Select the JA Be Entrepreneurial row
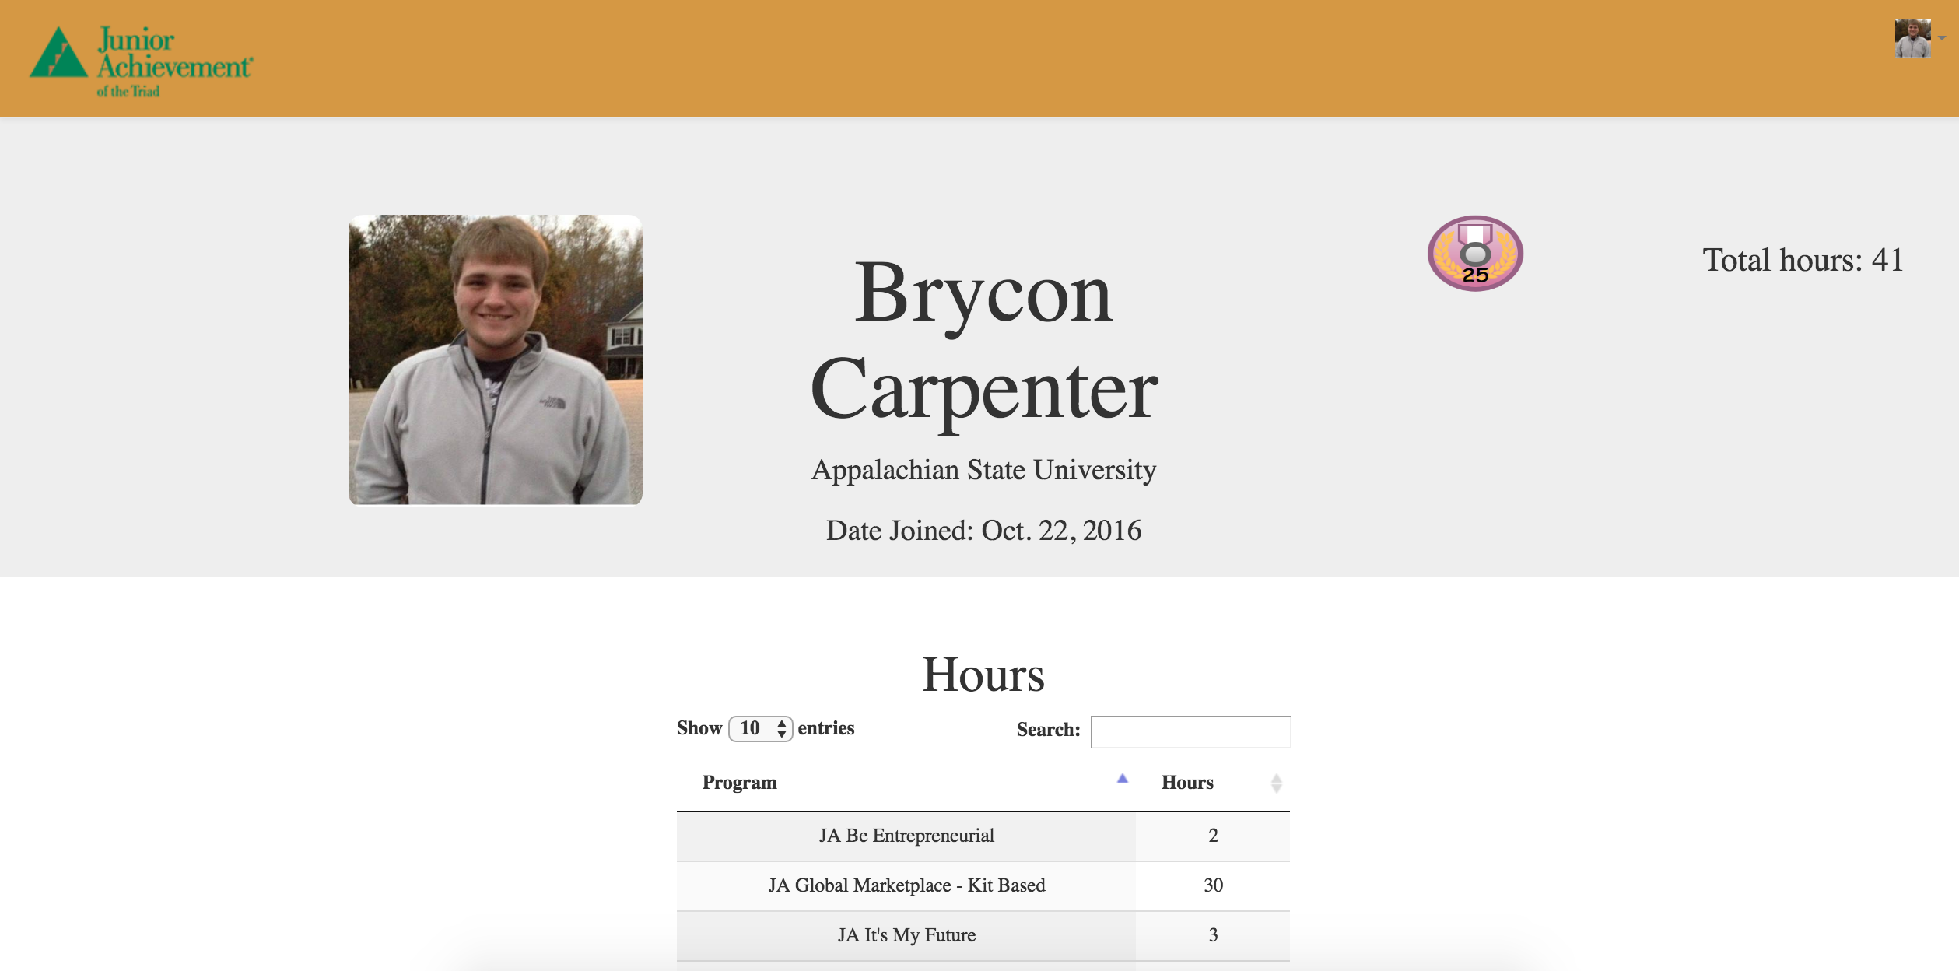Image resolution: width=1959 pixels, height=971 pixels. [906, 836]
